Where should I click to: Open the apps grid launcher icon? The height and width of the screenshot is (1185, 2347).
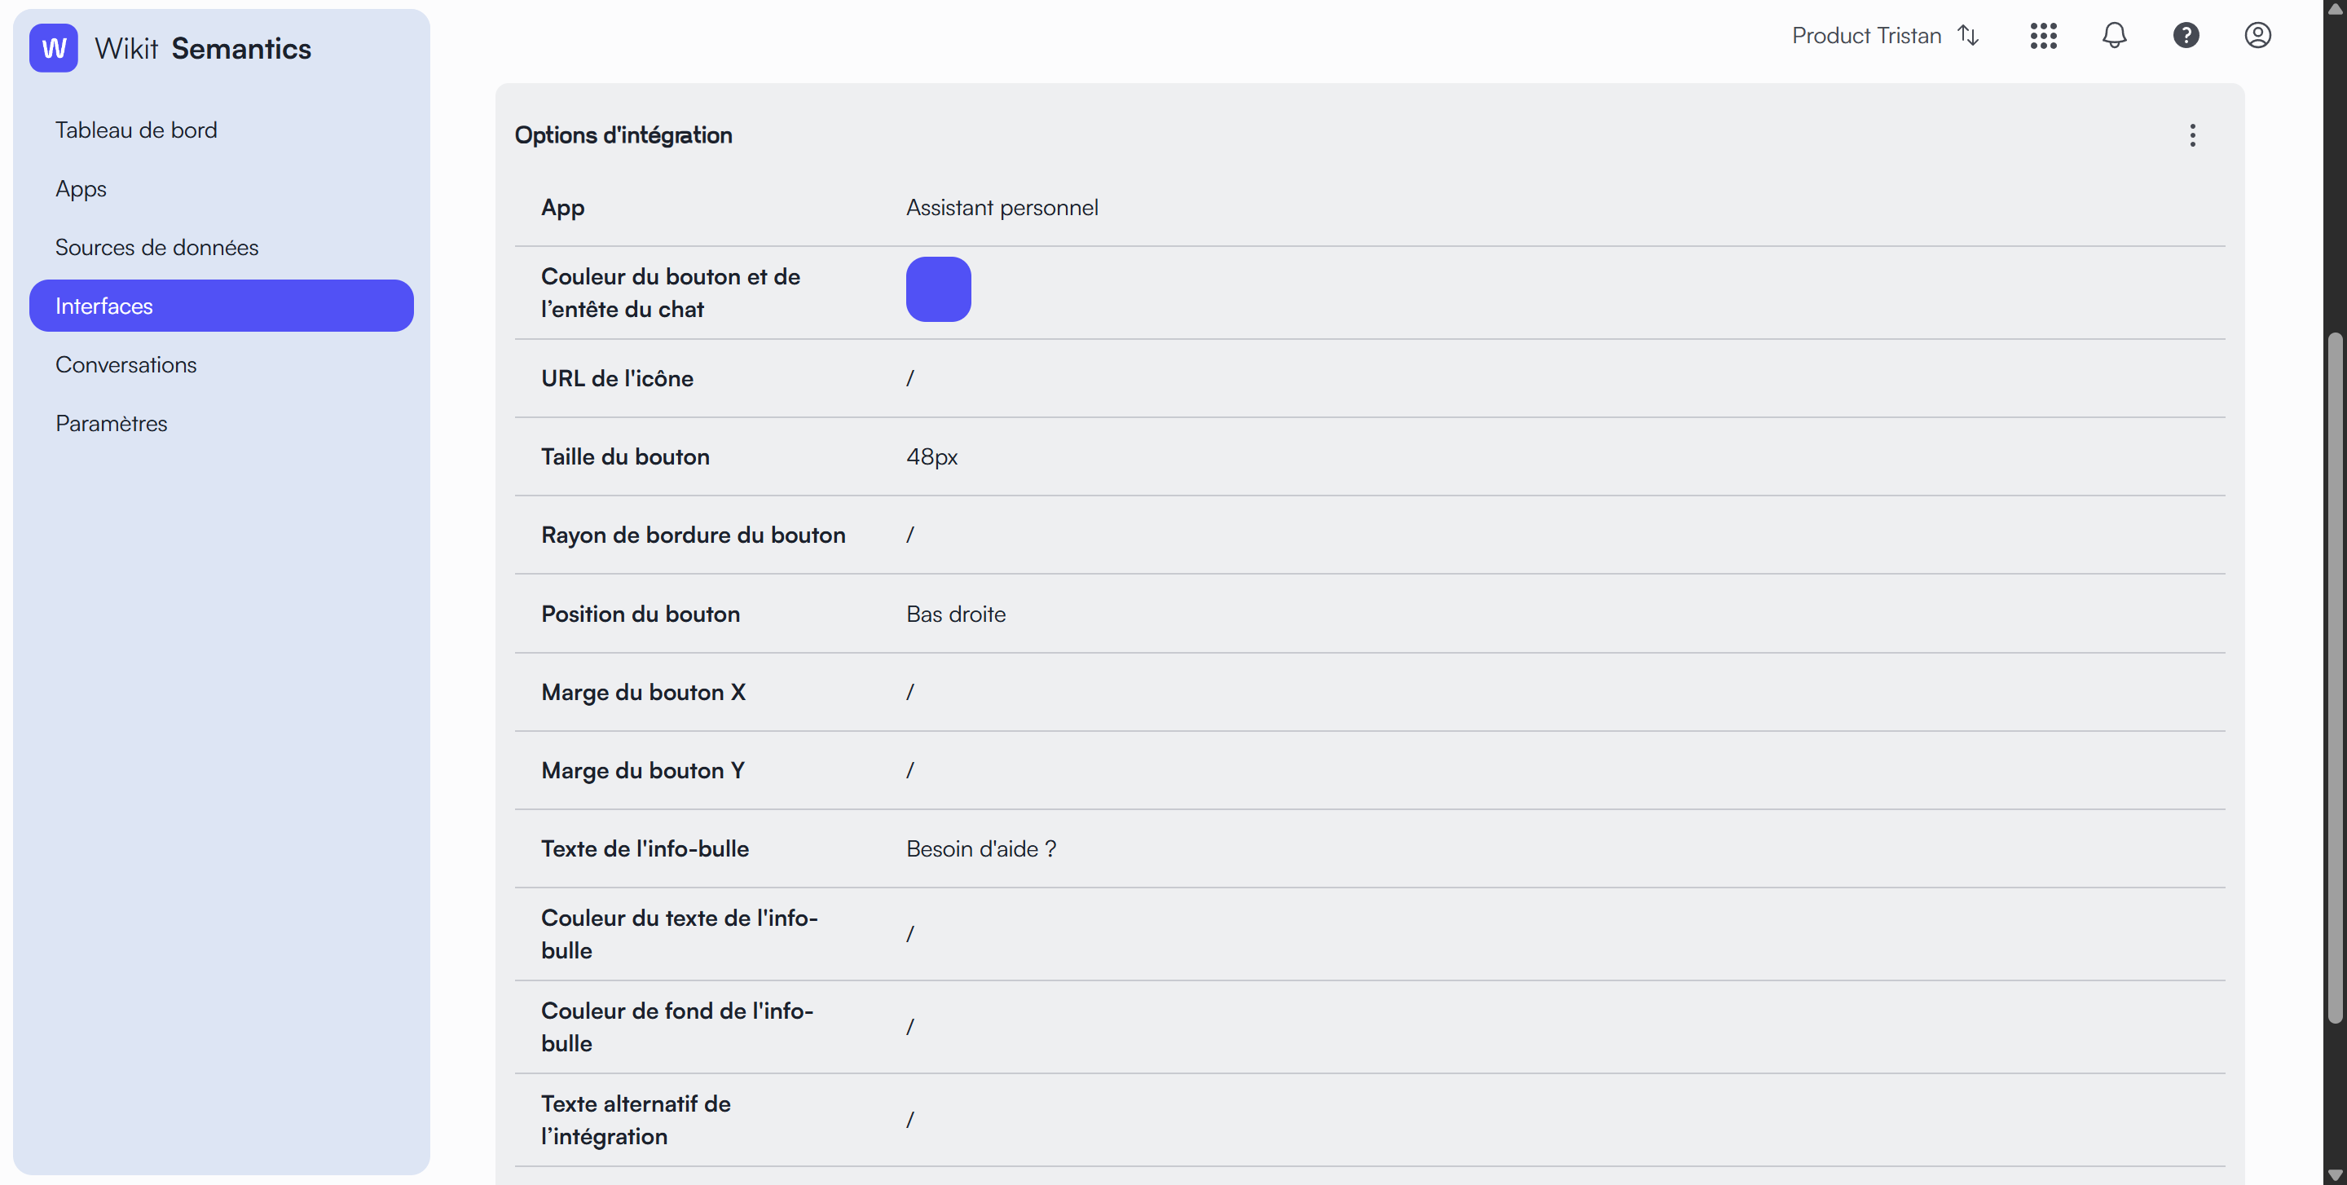pos(2043,36)
